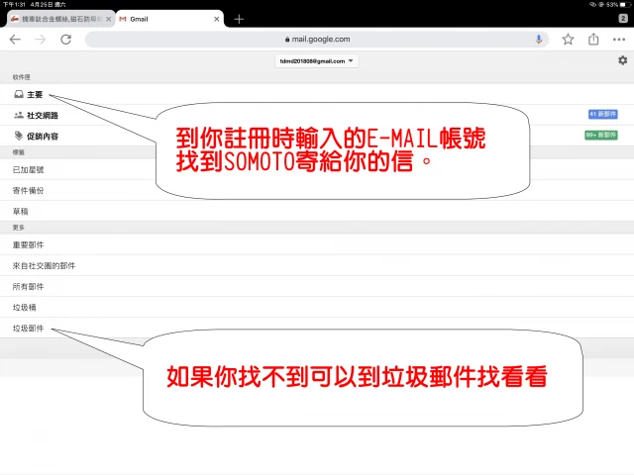Open Gmail settings gear icon
Screen dimensions: 634x475
[623, 60]
